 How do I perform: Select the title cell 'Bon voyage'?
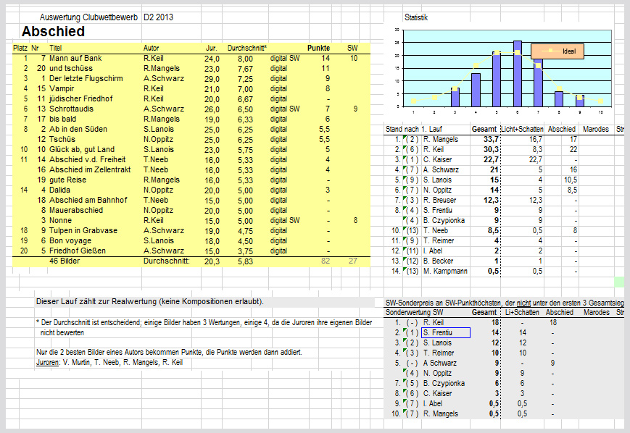point(70,241)
